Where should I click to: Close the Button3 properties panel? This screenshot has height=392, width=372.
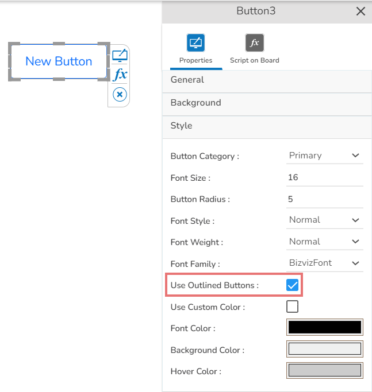pos(361,11)
